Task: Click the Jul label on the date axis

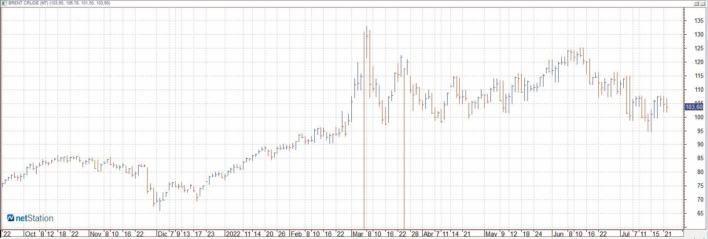Action: [625, 234]
